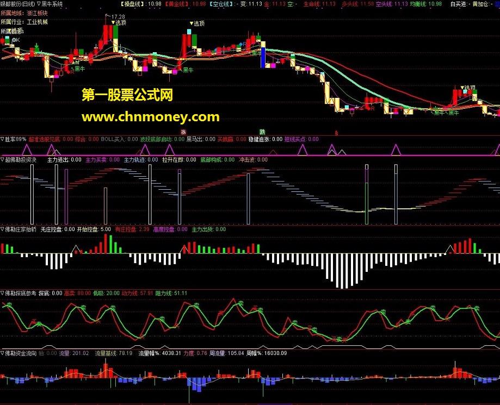The height and width of the screenshot is (405, 500).
Task: Select the 逃顶 marker beside 17.28
Action: pyautogui.click(x=119, y=23)
